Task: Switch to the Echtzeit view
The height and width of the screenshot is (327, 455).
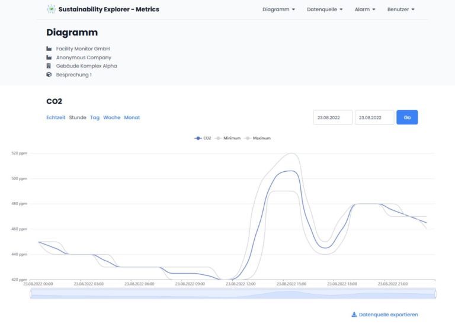Action: coord(56,117)
